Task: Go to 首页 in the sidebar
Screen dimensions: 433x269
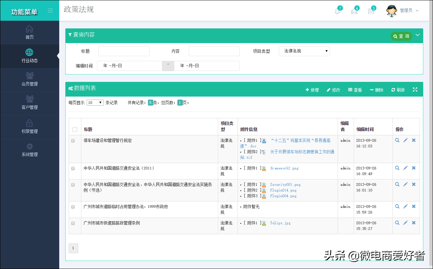Action: click(29, 32)
